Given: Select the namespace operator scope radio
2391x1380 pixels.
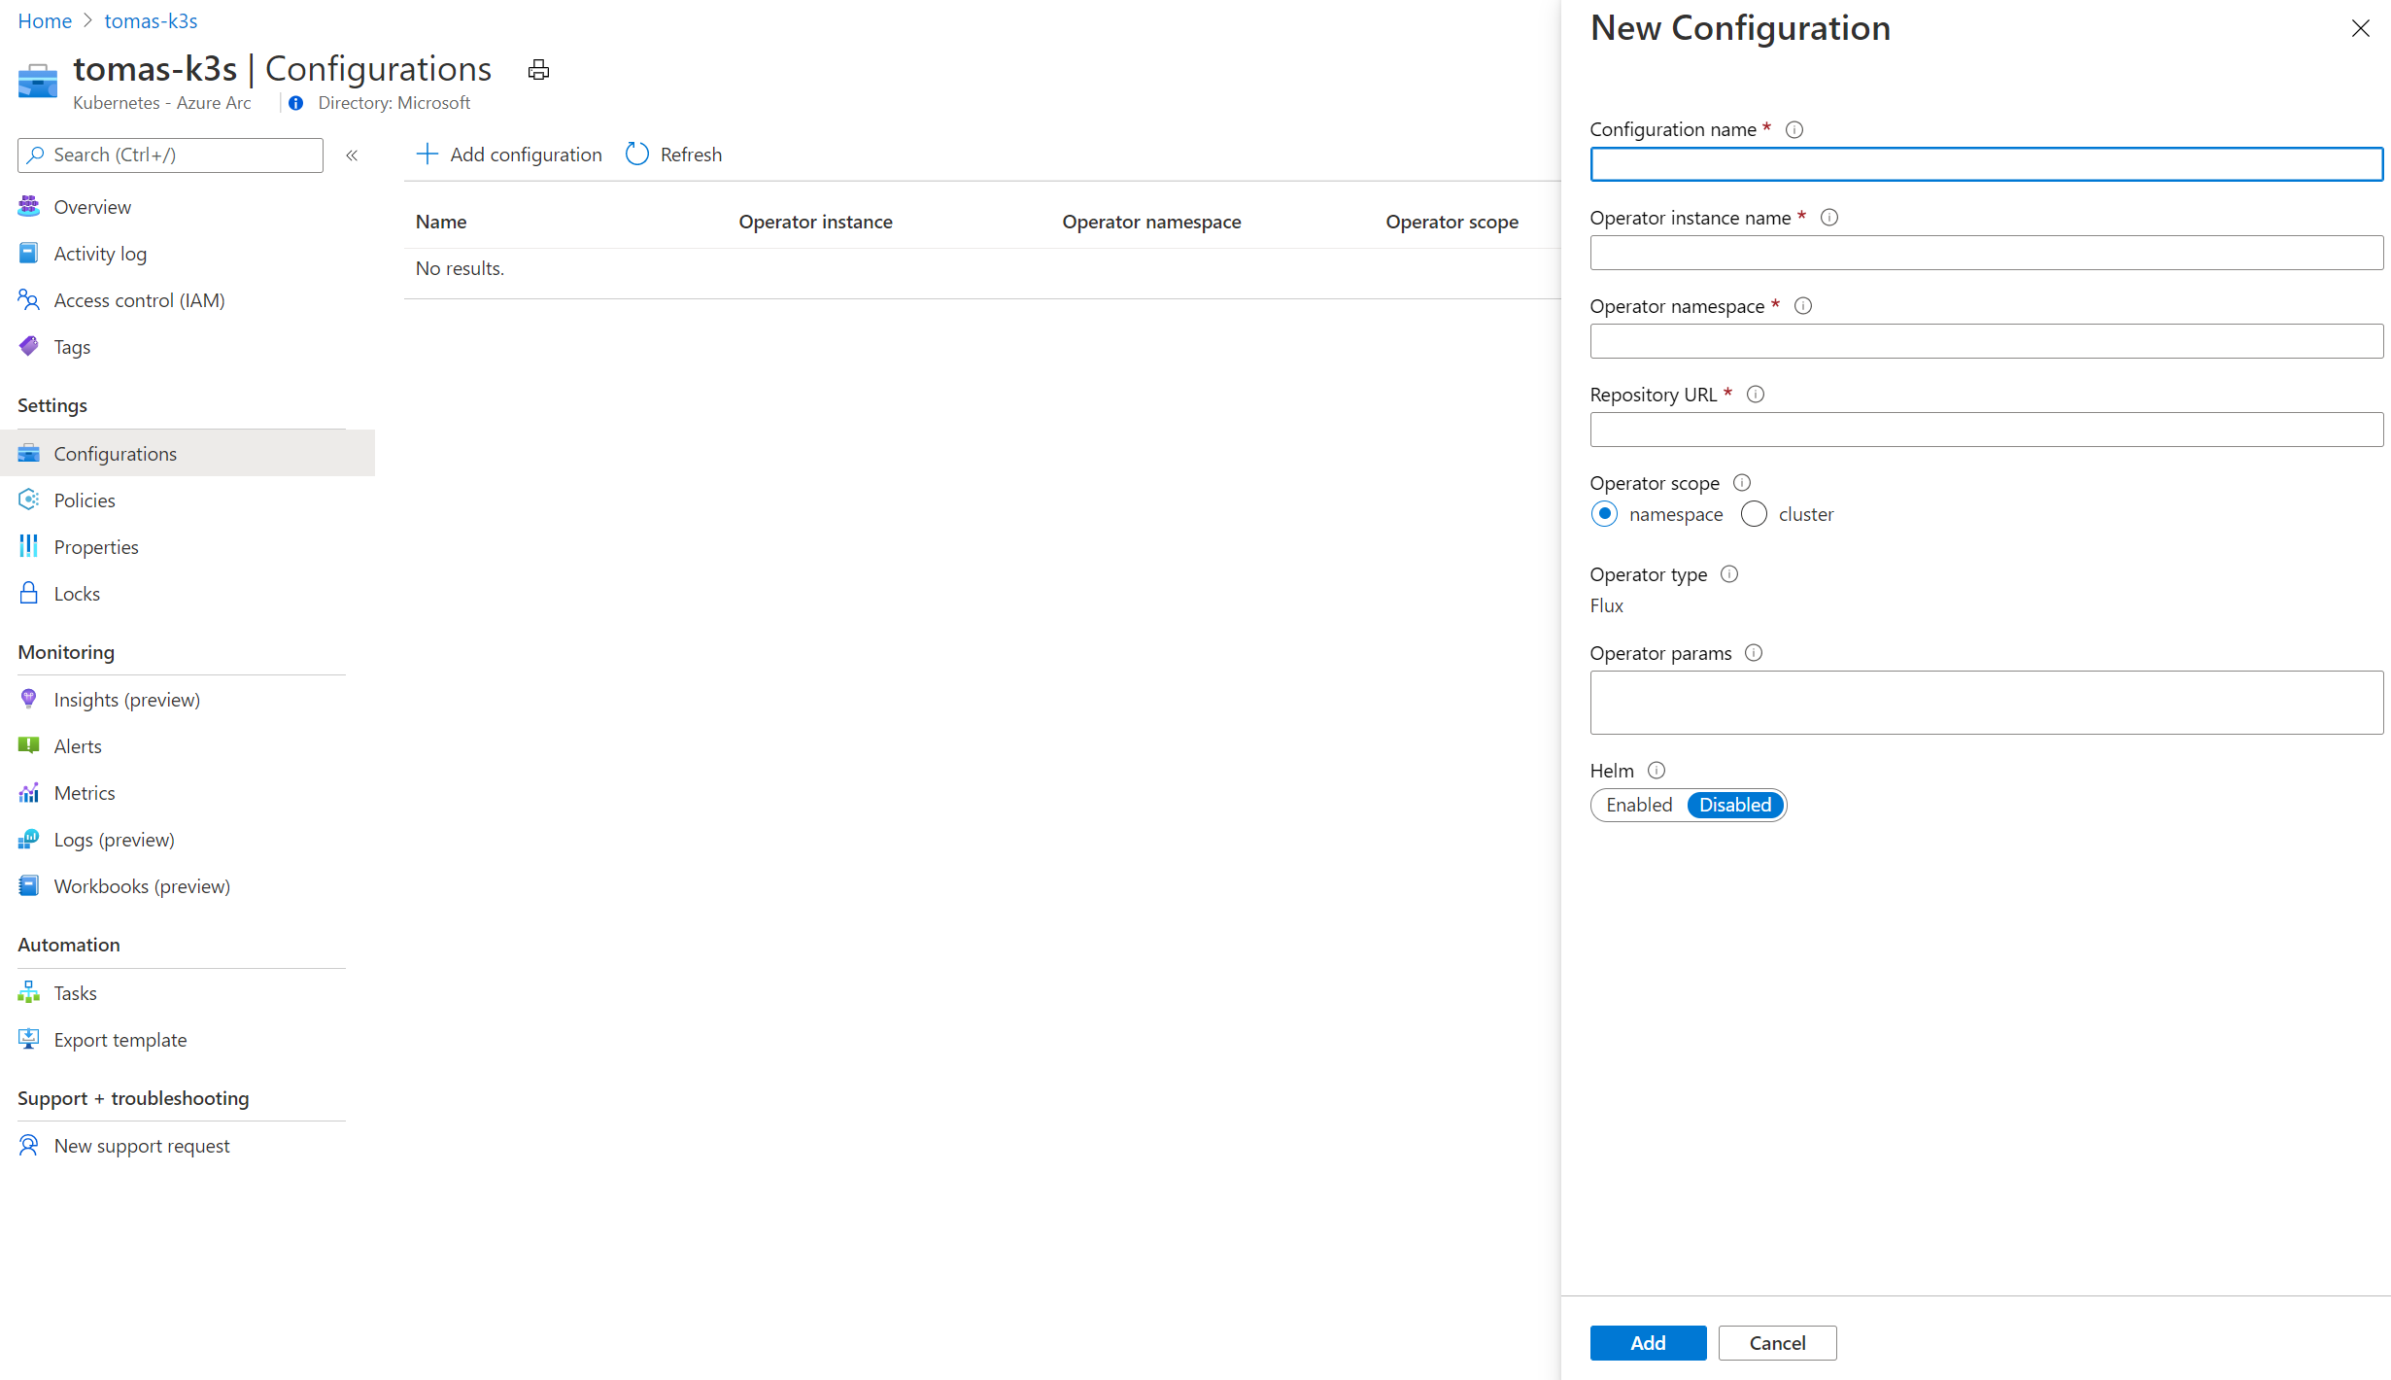Looking at the screenshot, I should (x=1605, y=514).
